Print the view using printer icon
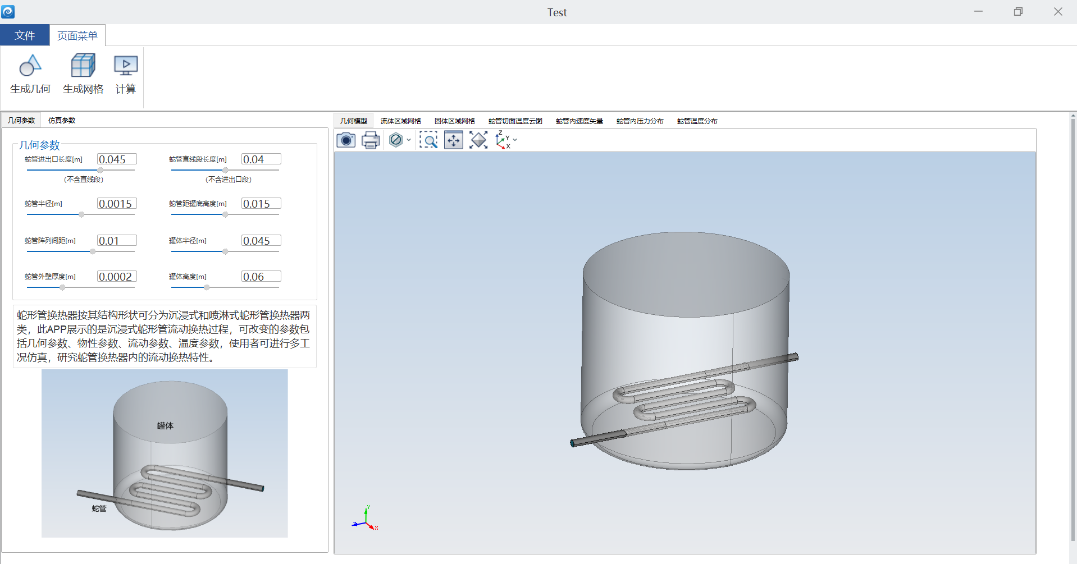Viewport: 1077px width, 564px height. point(371,140)
